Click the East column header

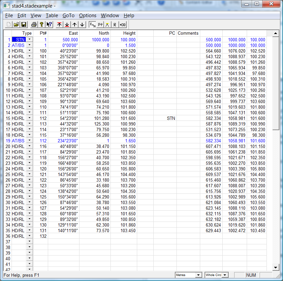pos(64,33)
